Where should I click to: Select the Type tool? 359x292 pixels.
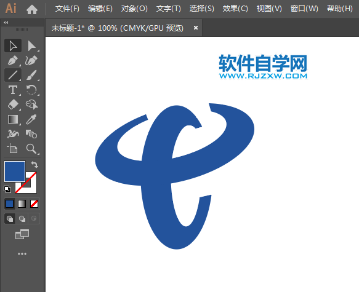[x=13, y=90]
